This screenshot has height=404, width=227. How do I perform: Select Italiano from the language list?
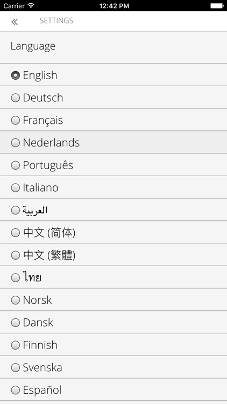[x=113, y=187]
